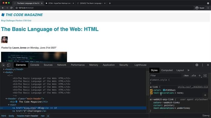This screenshot has height=118, width=211.
Task: Close the 'HTML: HyperText Markup' tab
Action: pos(73,3)
